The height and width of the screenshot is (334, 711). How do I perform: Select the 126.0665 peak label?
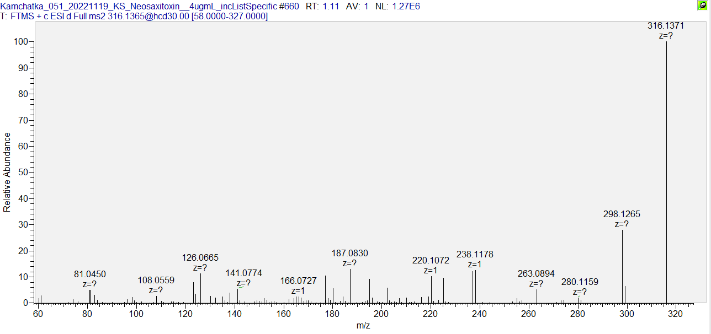click(x=200, y=257)
